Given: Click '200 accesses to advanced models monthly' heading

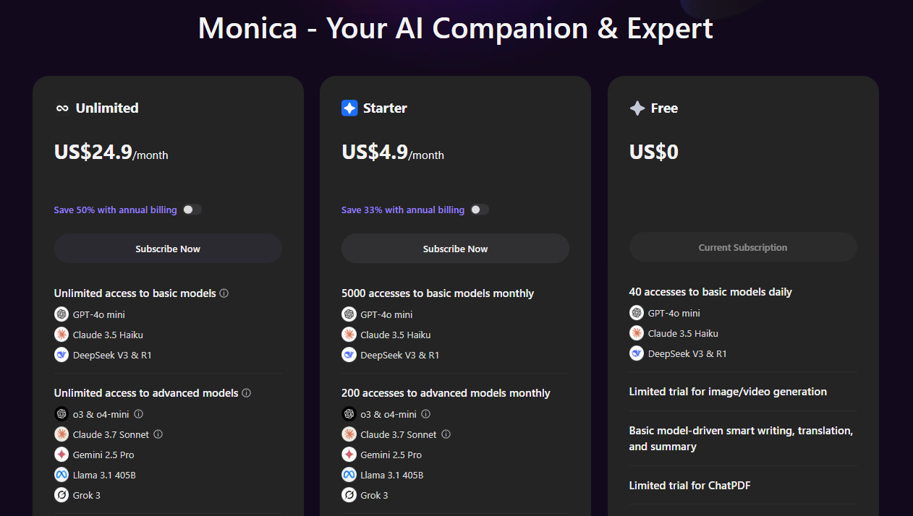Looking at the screenshot, I should (x=446, y=393).
